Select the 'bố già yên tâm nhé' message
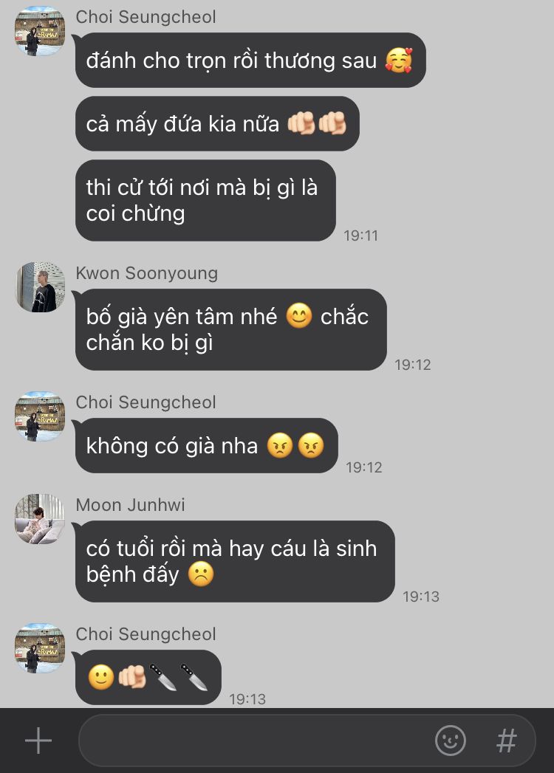Screen dimensions: 554x773 [231, 329]
